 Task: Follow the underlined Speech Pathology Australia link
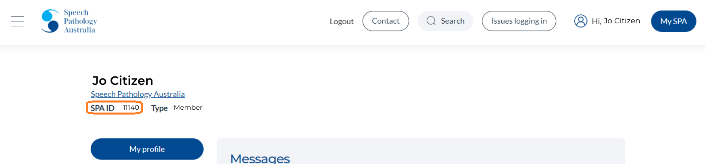coord(138,94)
